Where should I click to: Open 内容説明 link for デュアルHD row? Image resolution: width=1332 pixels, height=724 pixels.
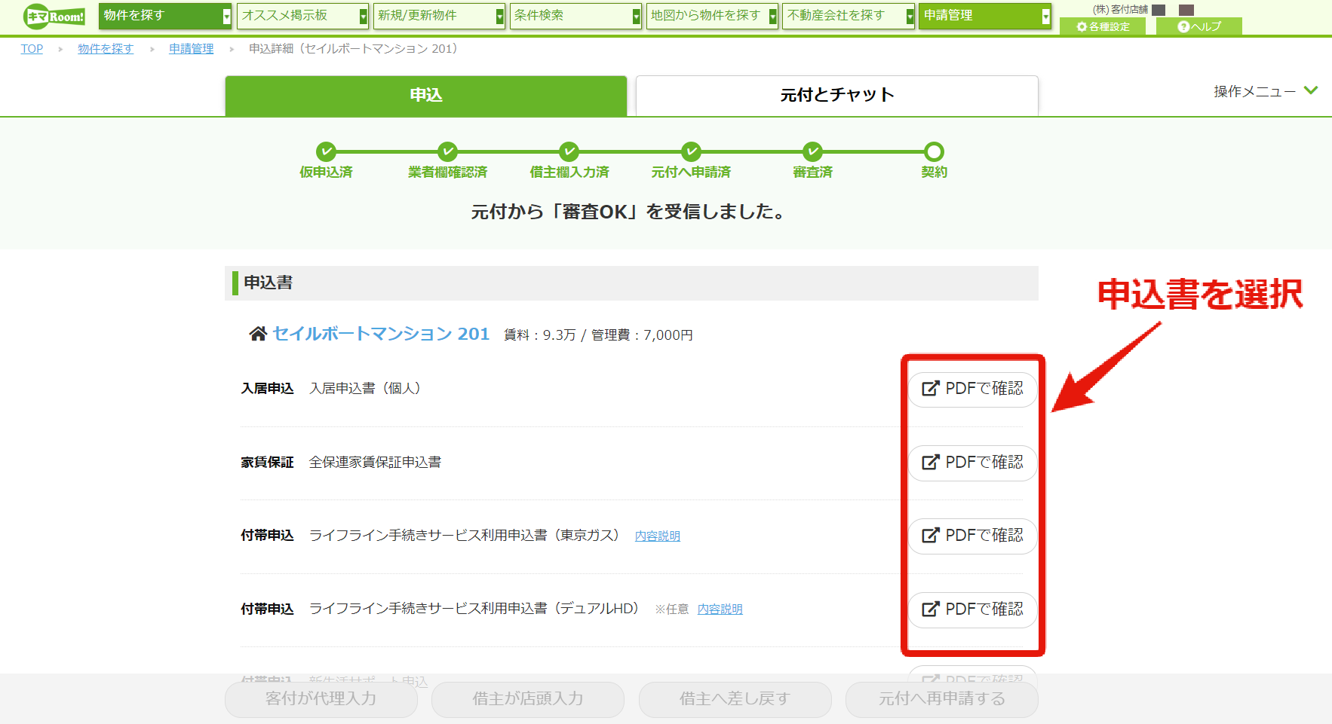[720, 609]
